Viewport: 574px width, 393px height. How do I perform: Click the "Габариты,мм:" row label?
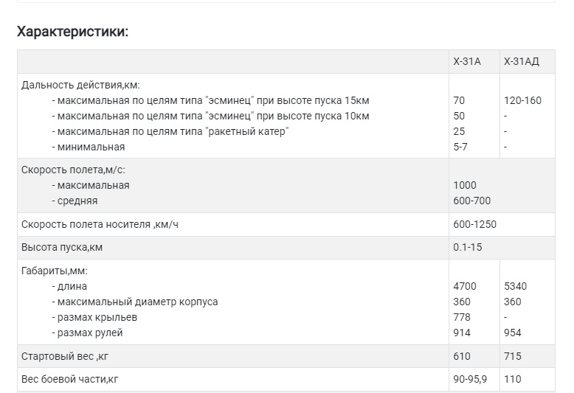[55, 271]
